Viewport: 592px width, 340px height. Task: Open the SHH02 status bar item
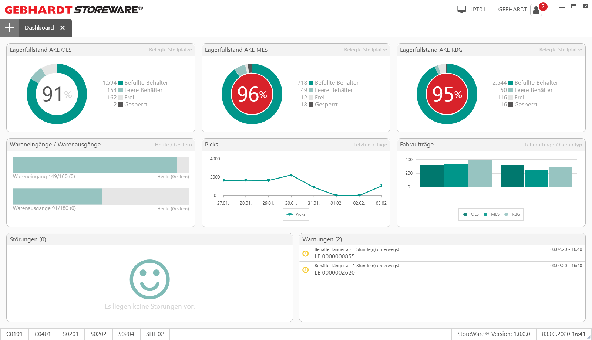click(x=155, y=334)
